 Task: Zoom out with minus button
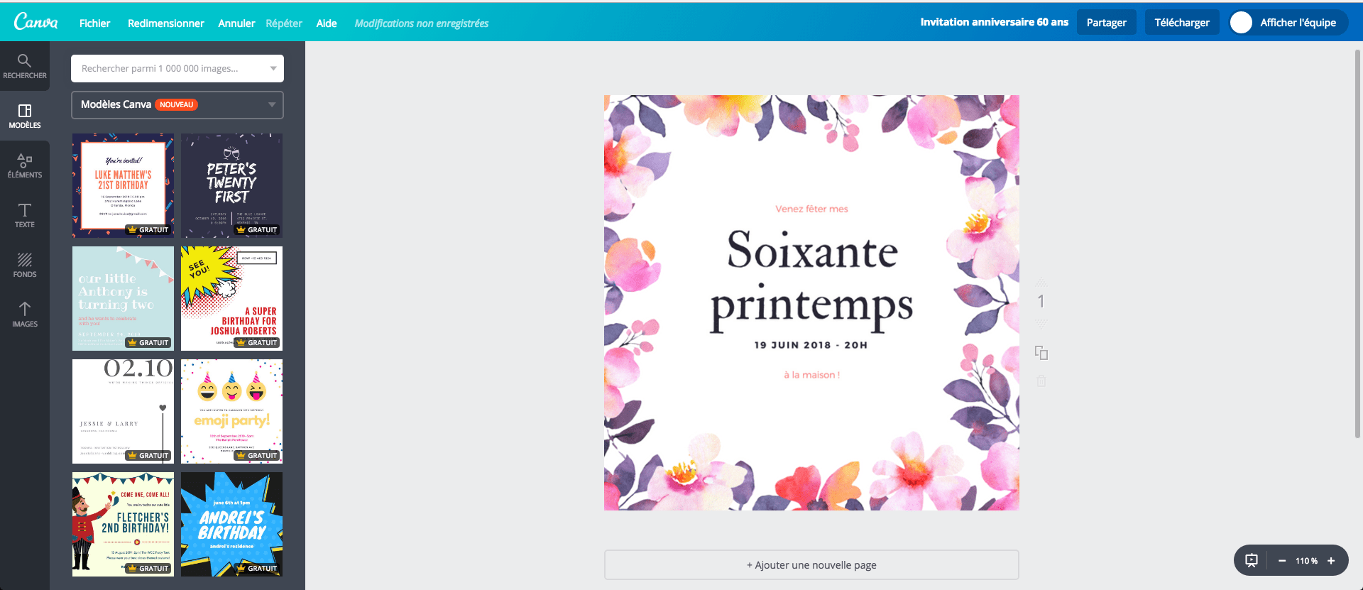coord(1282,561)
